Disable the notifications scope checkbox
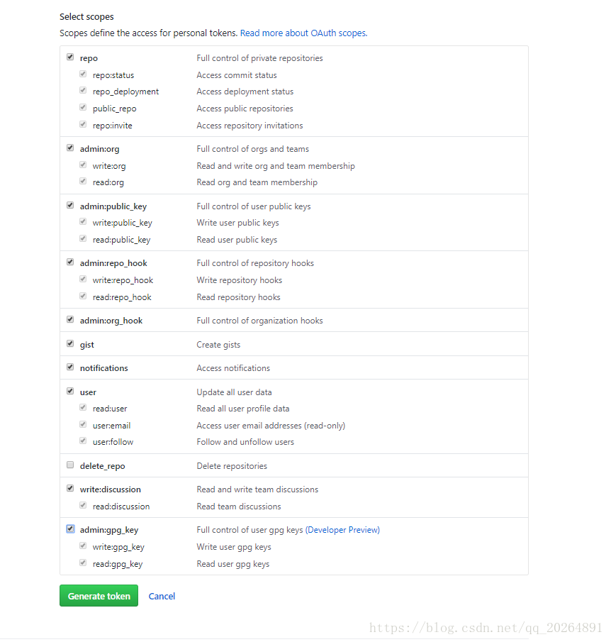The width and height of the screenshot is (611, 642). click(70, 367)
